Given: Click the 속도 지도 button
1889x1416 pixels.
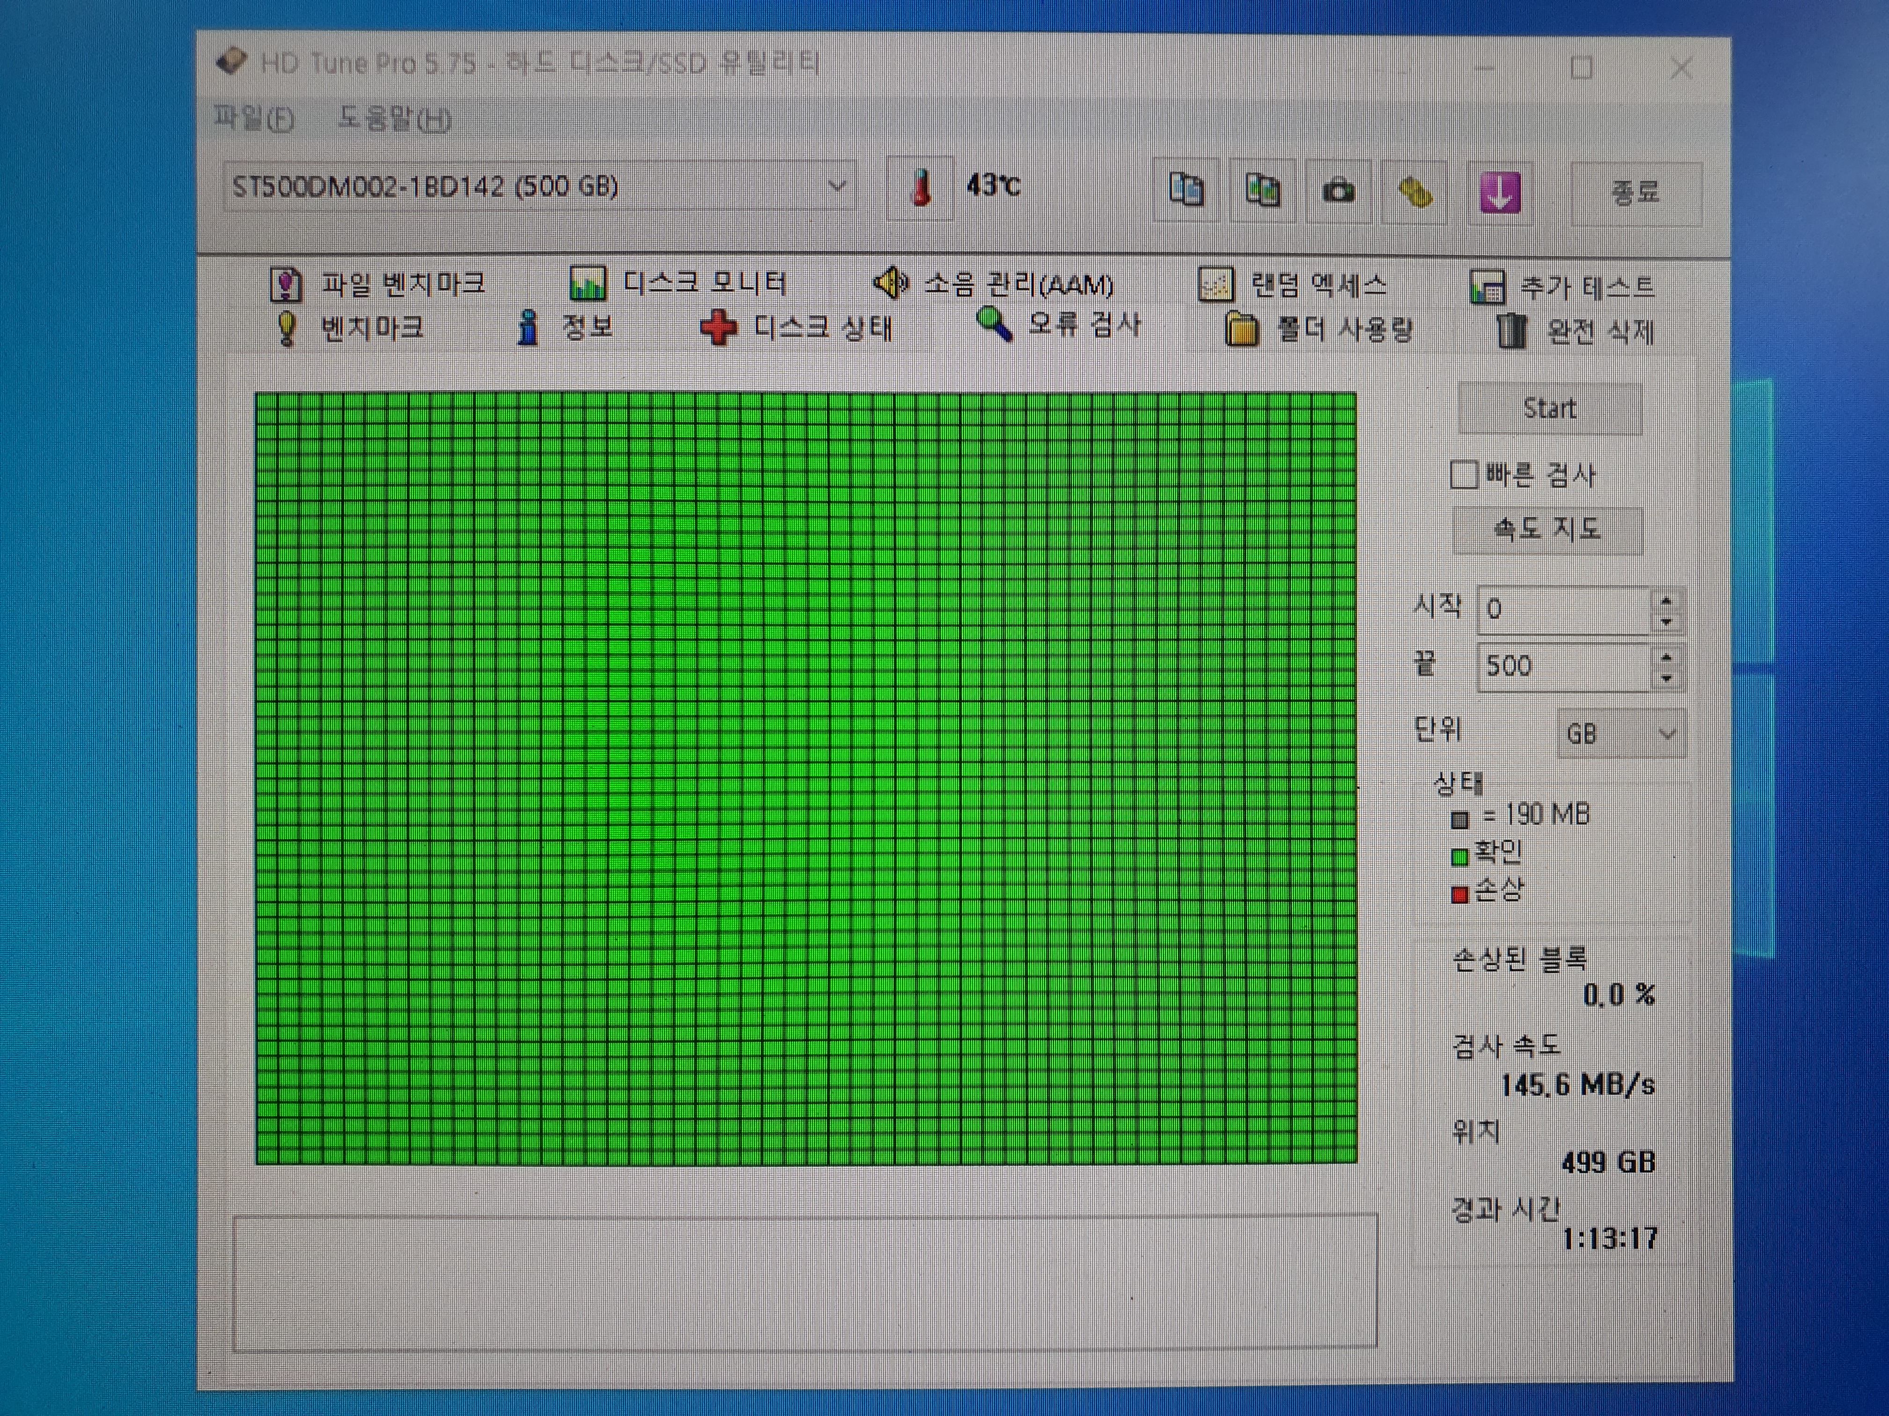Looking at the screenshot, I should pos(1547,529).
